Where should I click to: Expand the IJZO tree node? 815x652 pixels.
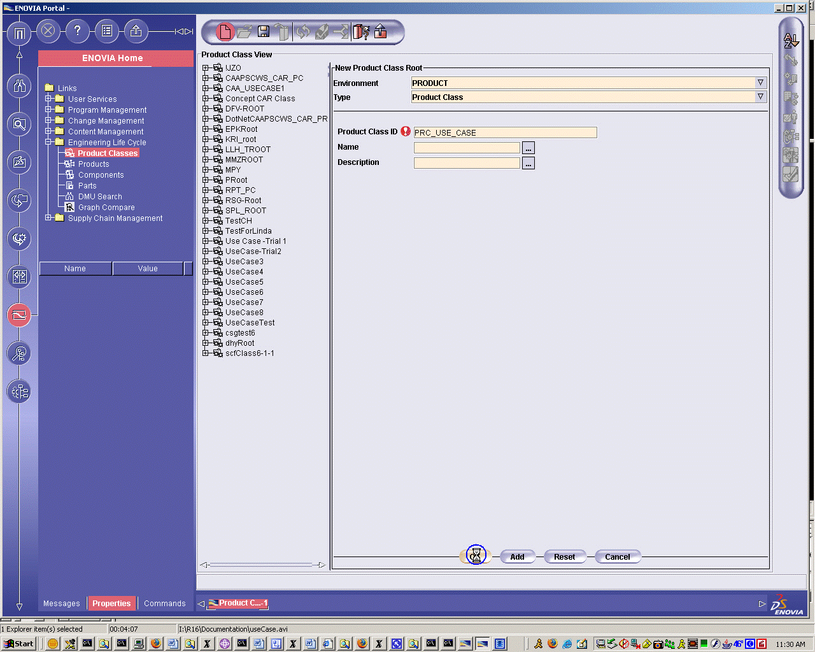(206, 68)
